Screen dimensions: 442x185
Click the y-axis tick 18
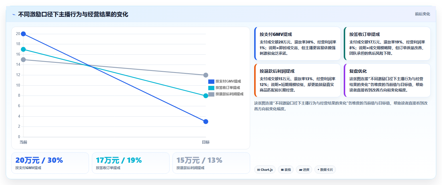tap(18, 44)
